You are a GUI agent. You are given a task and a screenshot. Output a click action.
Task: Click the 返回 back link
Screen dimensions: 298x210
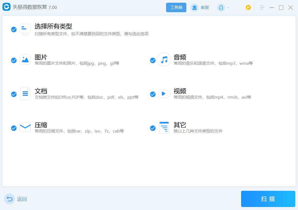(22, 199)
